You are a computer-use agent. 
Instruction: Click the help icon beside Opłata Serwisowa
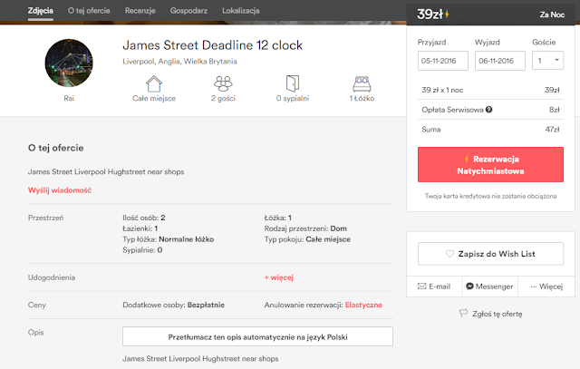click(x=489, y=111)
